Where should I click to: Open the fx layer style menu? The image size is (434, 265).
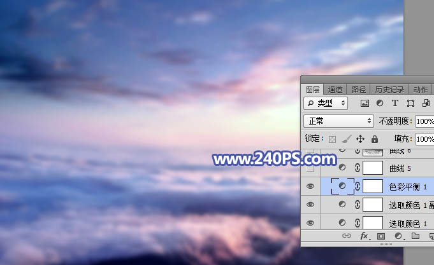point(365,236)
